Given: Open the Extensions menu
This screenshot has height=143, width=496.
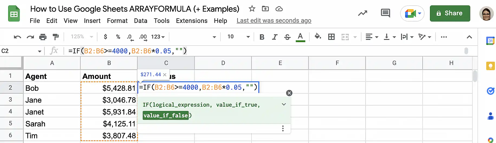Looking at the screenshot, I should coord(192,21).
